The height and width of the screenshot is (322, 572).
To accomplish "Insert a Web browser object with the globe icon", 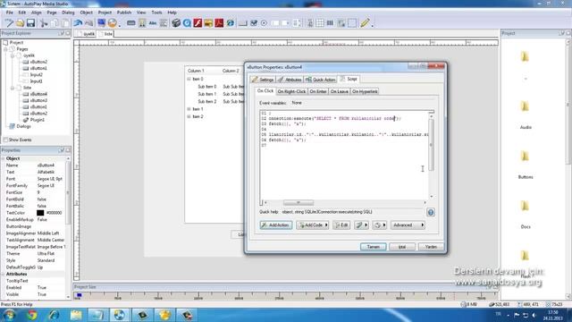I will pyautogui.click(x=231, y=23).
